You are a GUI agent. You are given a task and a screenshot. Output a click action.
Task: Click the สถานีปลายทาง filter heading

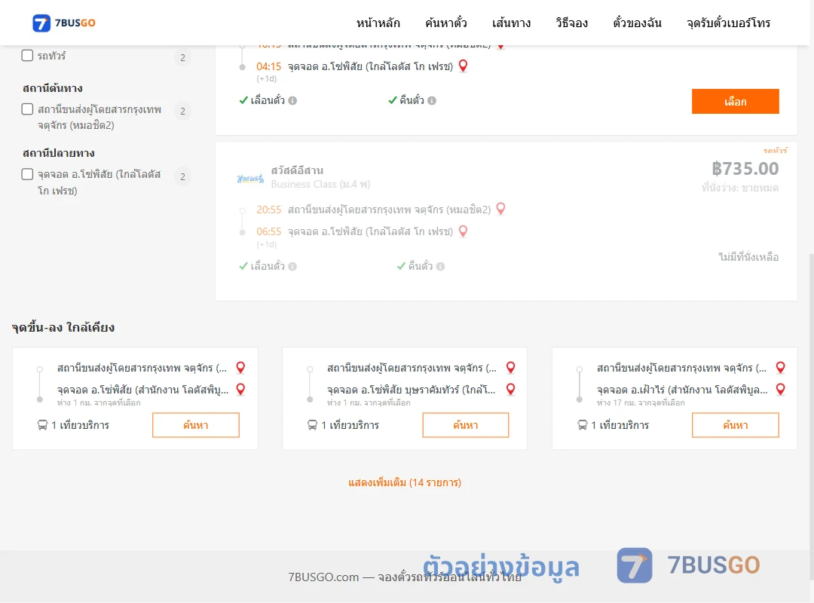(x=59, y=153)
